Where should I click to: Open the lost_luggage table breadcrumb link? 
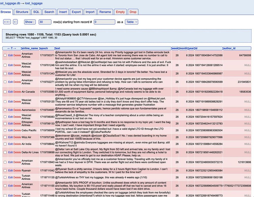(34, 3)
